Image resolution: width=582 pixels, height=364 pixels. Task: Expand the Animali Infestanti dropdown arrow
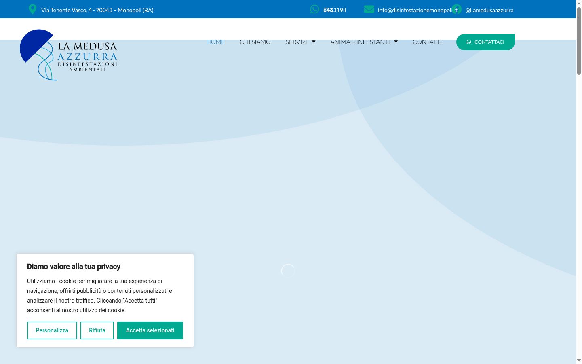(396, 42)
